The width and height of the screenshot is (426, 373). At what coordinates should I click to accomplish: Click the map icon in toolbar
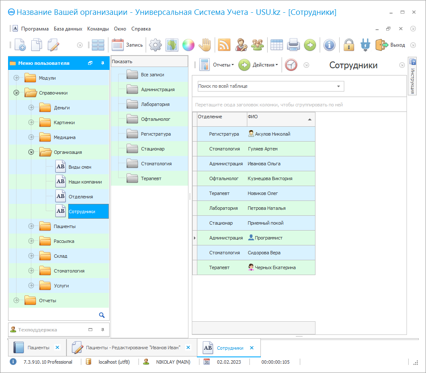[x=172, y=45]
